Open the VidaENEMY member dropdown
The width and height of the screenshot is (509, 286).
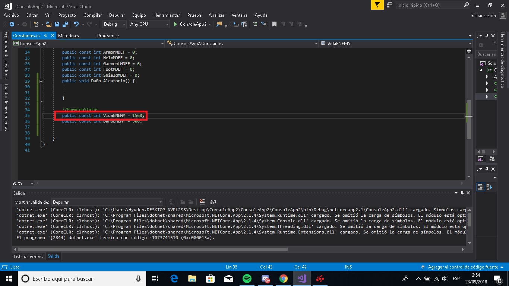tap(396, 44)
